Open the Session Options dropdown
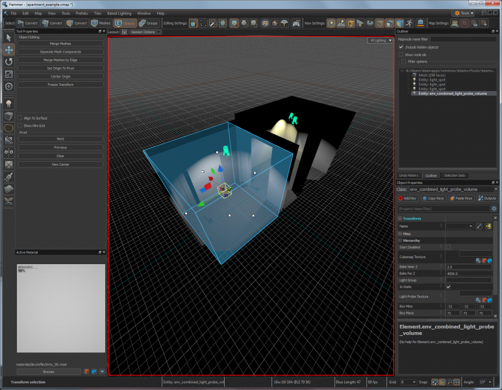 [145, 32]
